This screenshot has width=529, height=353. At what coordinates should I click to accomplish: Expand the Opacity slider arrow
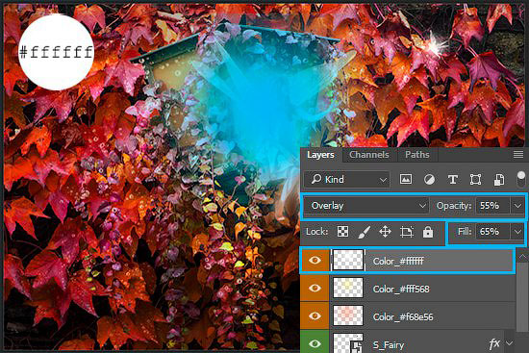[517, 206]
